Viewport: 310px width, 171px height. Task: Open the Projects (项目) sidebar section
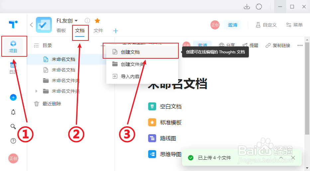point(13,46)
